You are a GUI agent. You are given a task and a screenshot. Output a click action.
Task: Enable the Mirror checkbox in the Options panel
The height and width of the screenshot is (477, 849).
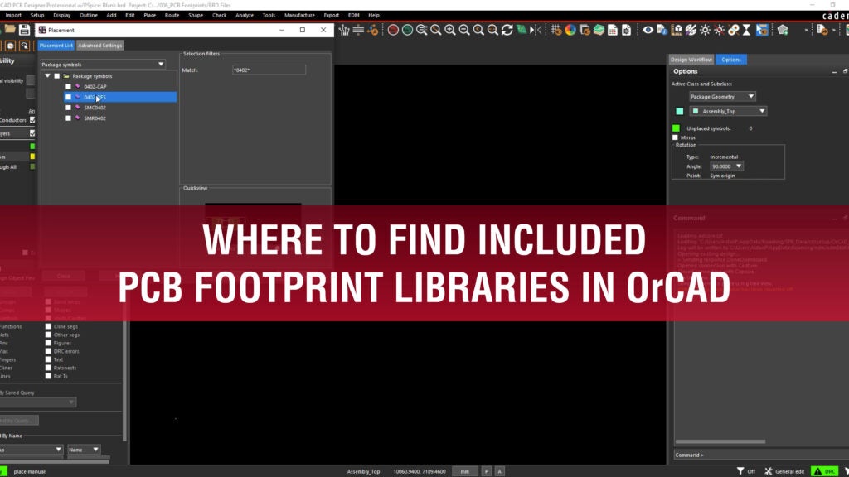click(x=675, y=137)
